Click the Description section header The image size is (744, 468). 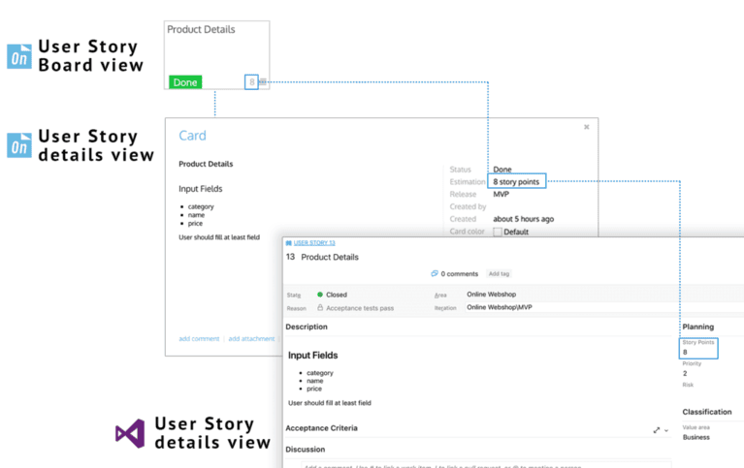click(x=307, y=327)
